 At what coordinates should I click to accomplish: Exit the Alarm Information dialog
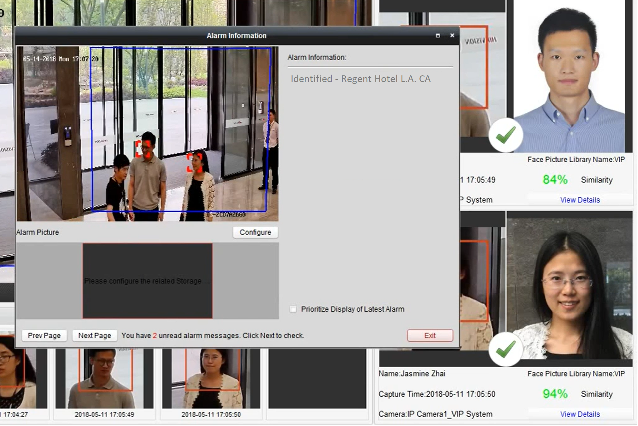(x=430, y=335)
